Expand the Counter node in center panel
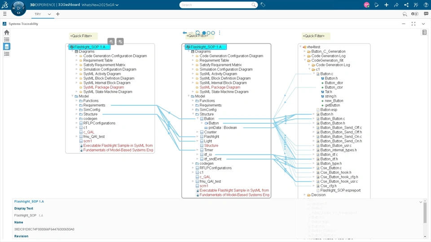Viewport: 431px width, 242px height. [x=198, y=132]
